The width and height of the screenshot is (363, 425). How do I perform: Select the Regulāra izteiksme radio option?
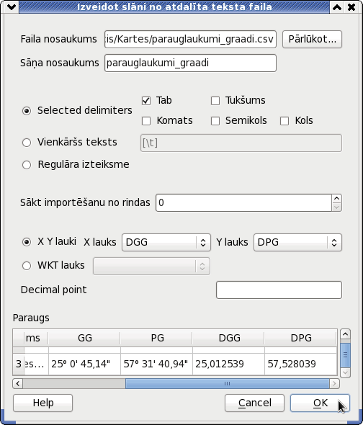[x=27, y=165]
